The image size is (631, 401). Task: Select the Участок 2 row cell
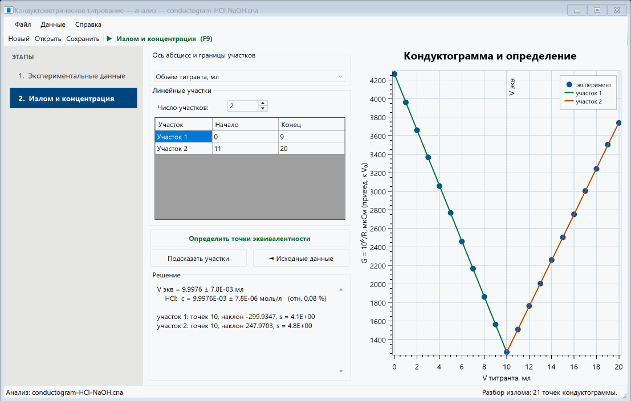(x=184, y=149)
